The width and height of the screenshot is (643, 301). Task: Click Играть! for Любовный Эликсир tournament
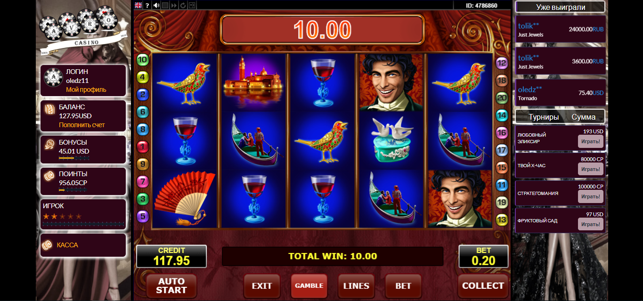coord(591,141)
